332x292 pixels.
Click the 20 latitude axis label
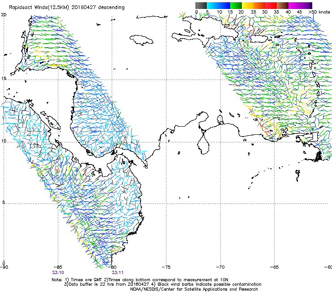(4, 15)
